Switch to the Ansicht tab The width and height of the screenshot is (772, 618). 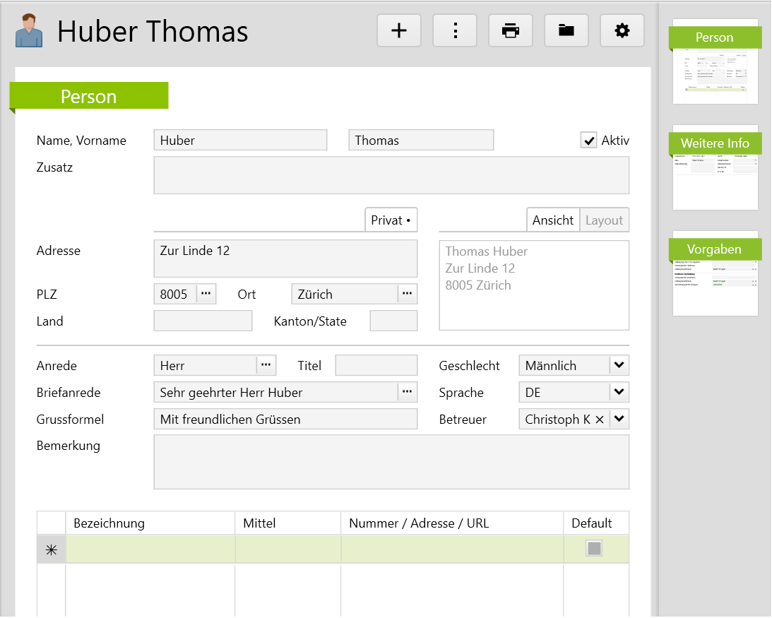pyautogui.click(x=553, y=220)
